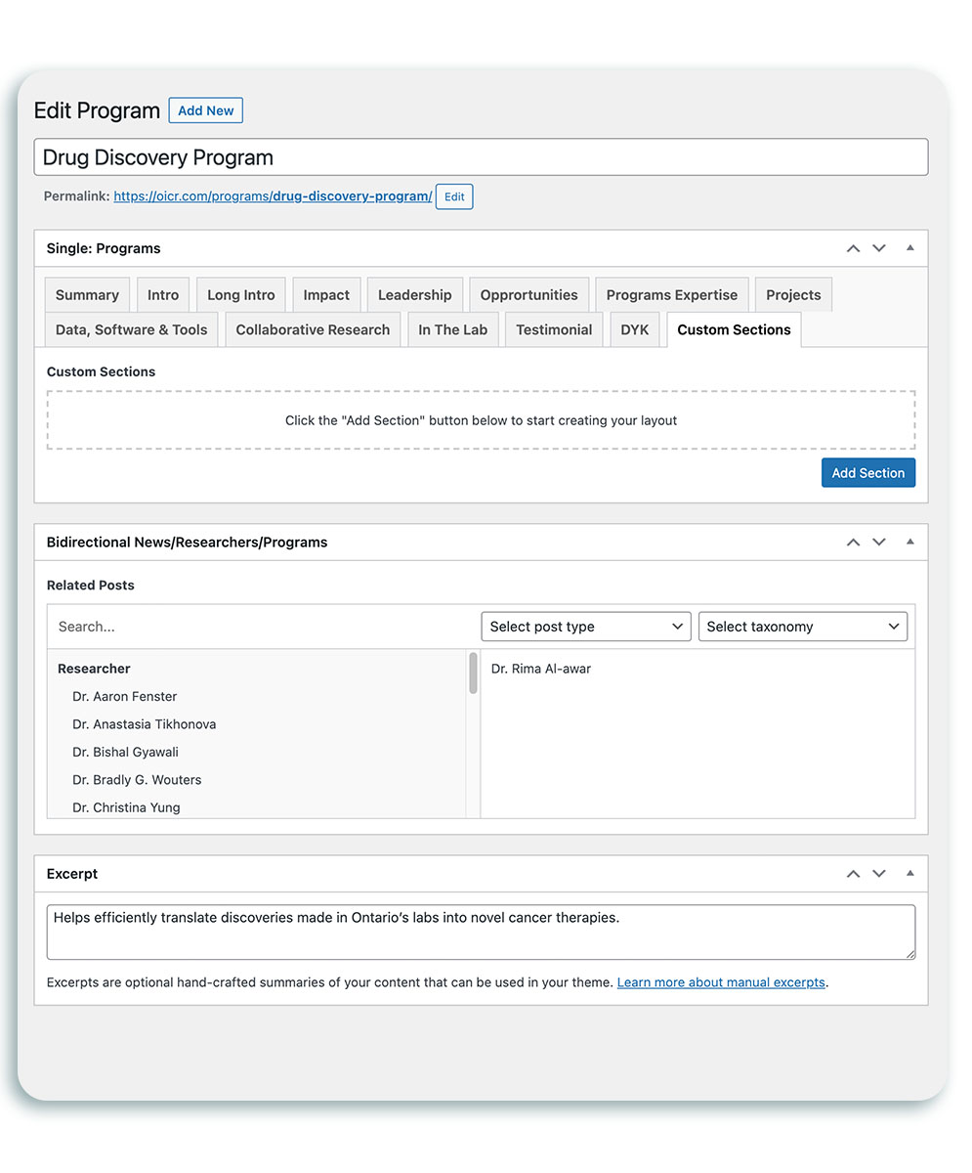Open the Programs Expertise tab
The image size is (972, 1173).
click(x=671, y=295)
